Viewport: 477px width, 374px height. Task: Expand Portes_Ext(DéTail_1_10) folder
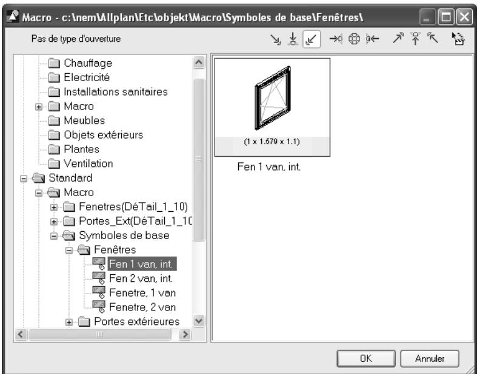[54, 221]
